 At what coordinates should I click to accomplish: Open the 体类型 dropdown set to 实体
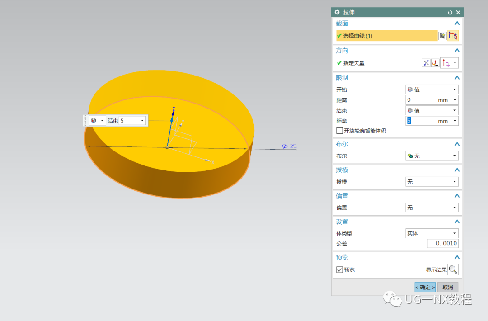click(432, 233)
